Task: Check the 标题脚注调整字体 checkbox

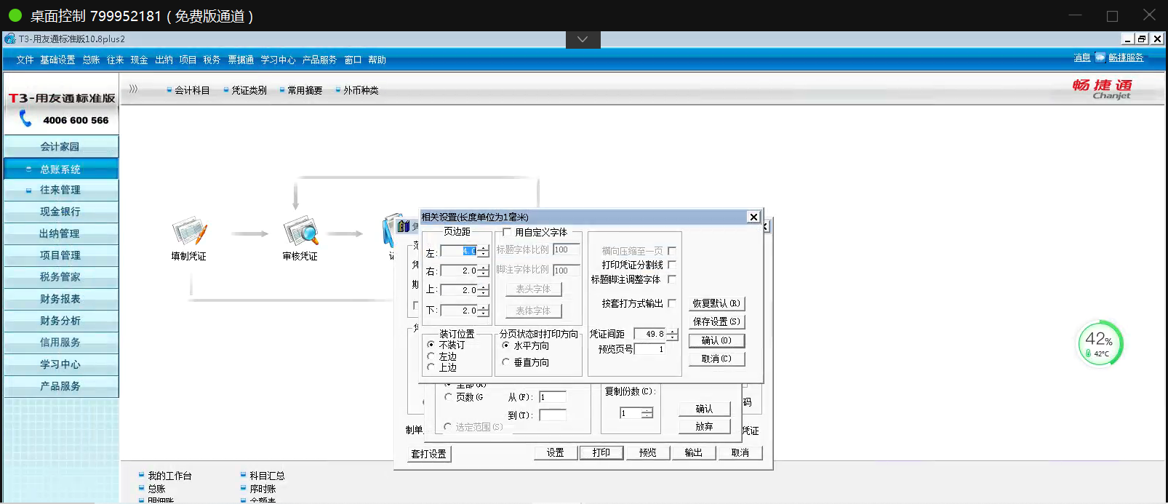Action: click(x=672, y=279)
